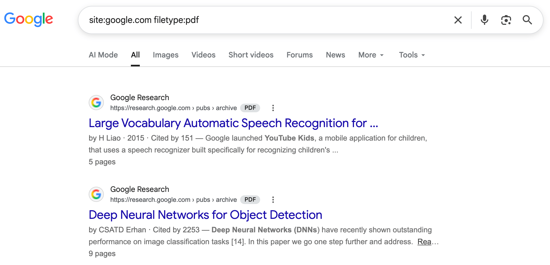Click PDF badge of Object Detection result
Image resolution: width=550 pixels, height=265 pixels.
[250, 200]
